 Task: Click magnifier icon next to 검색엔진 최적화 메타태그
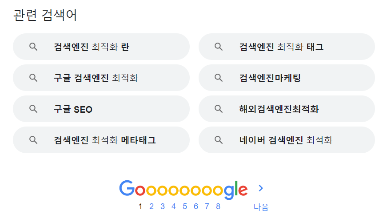coord(33,140)
